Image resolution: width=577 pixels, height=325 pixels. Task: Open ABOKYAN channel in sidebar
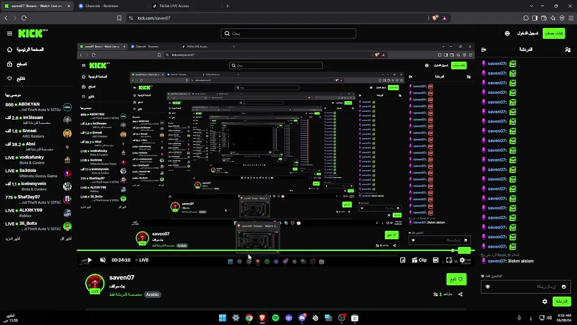(38, 107)
